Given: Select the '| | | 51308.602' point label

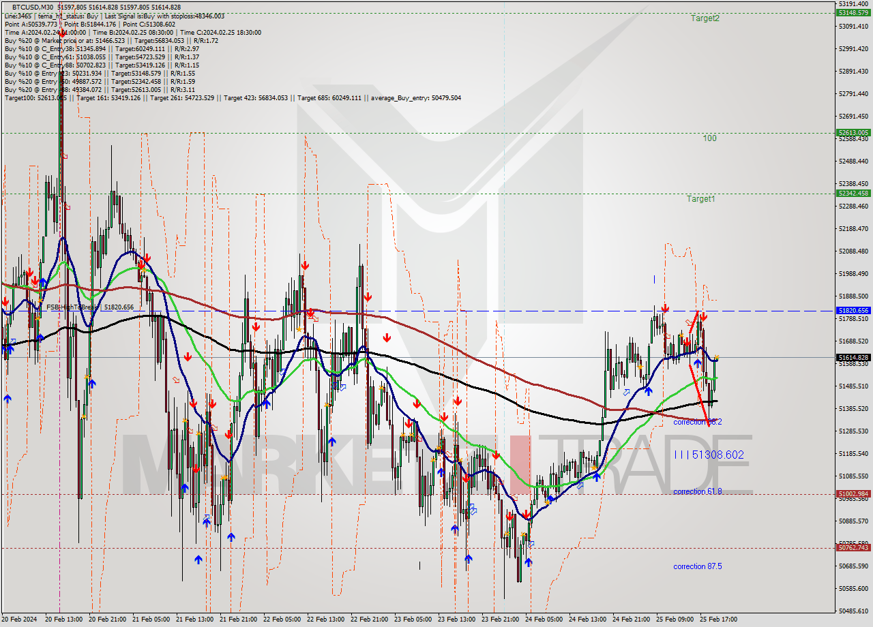Looking at the screenshot, I should [x=709, y=455].
